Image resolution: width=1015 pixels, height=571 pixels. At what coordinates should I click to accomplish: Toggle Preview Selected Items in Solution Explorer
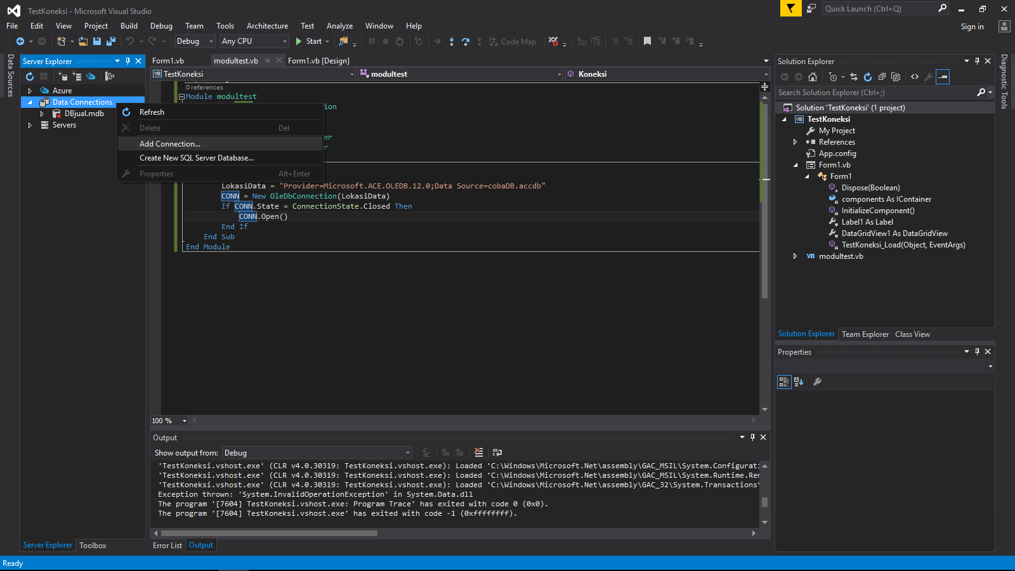click(943, 77)
